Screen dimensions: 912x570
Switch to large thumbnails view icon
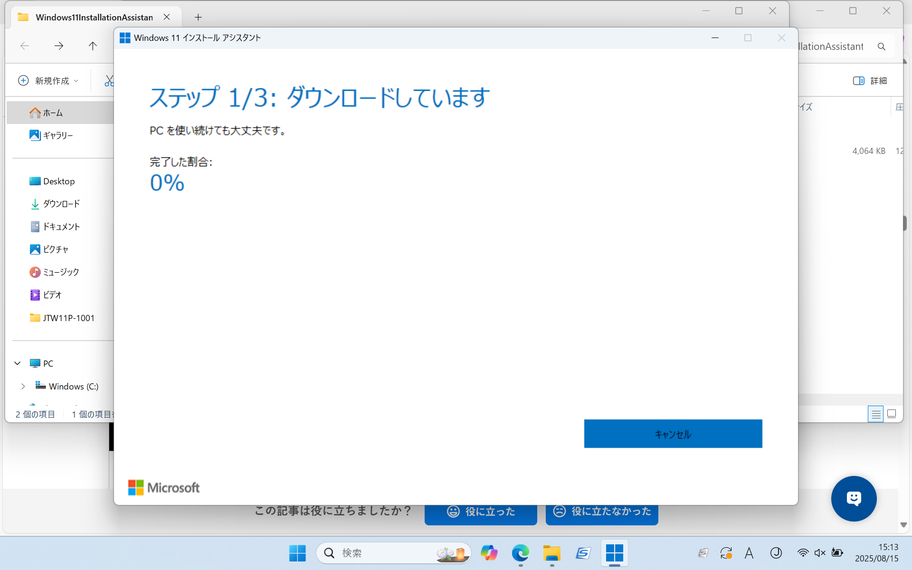(892, 414)
